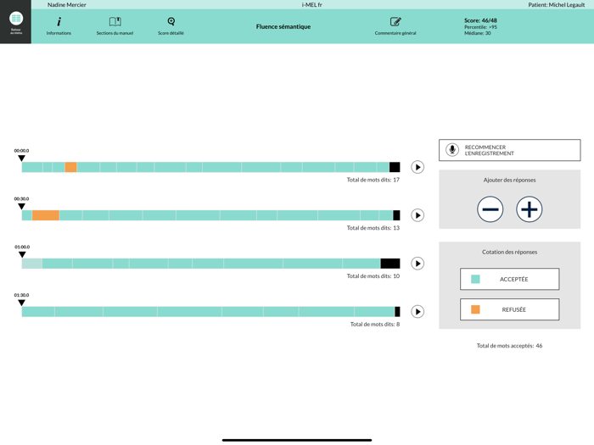Image resolution: width=594 pixels, height=445 pixels.
Task: Click Total de mots acceptés: 46
Action: 509,346
